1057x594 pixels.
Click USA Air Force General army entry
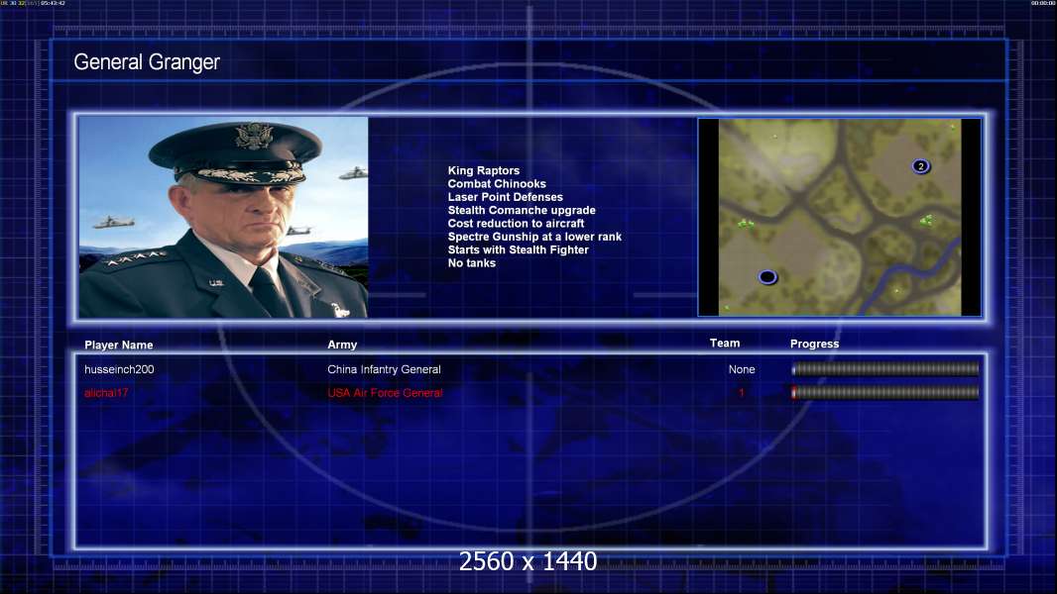click(385, 393)
